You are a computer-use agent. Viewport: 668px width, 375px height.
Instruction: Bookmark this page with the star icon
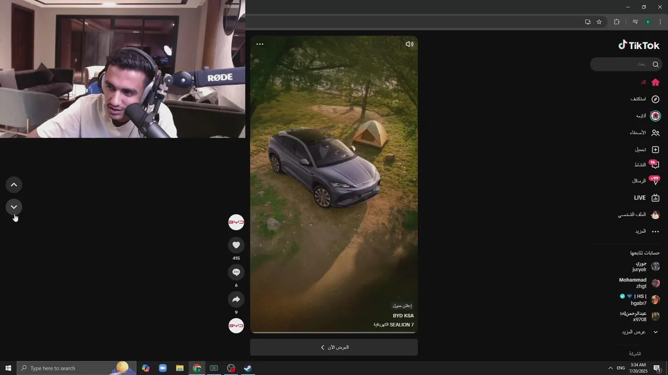point(599,22)
